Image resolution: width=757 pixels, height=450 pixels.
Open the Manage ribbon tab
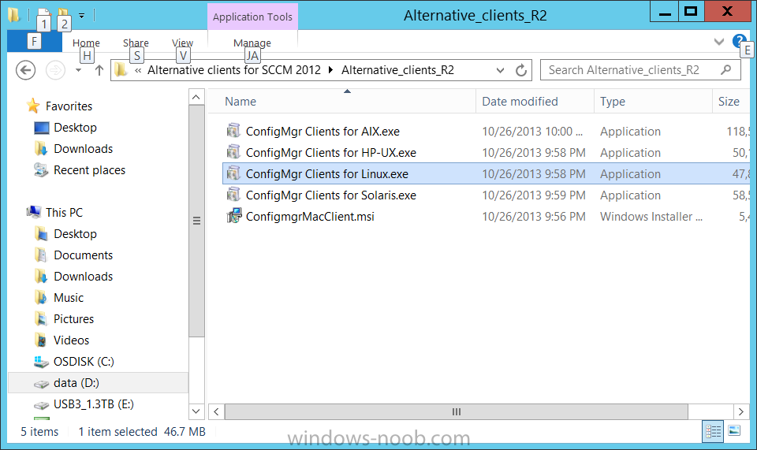252,43
